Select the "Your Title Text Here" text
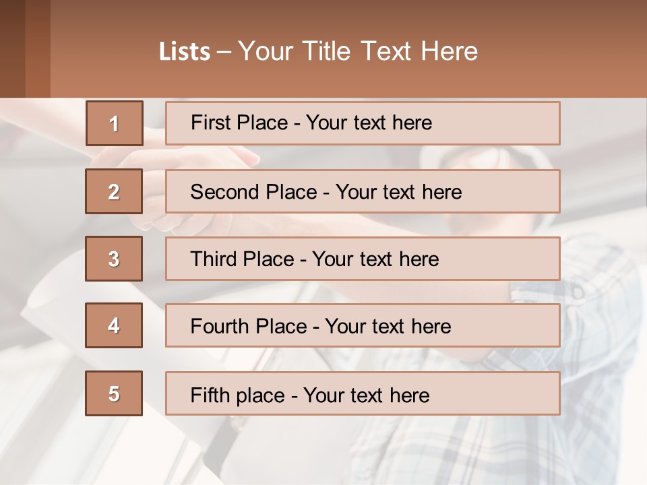This screenshot has width=647, height=485. click(357, 52)
